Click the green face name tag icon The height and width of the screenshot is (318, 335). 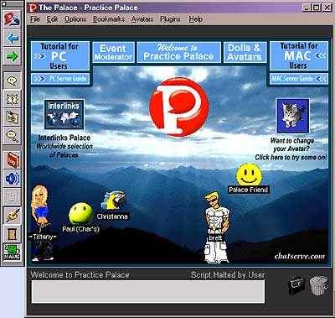click(13, 252)
